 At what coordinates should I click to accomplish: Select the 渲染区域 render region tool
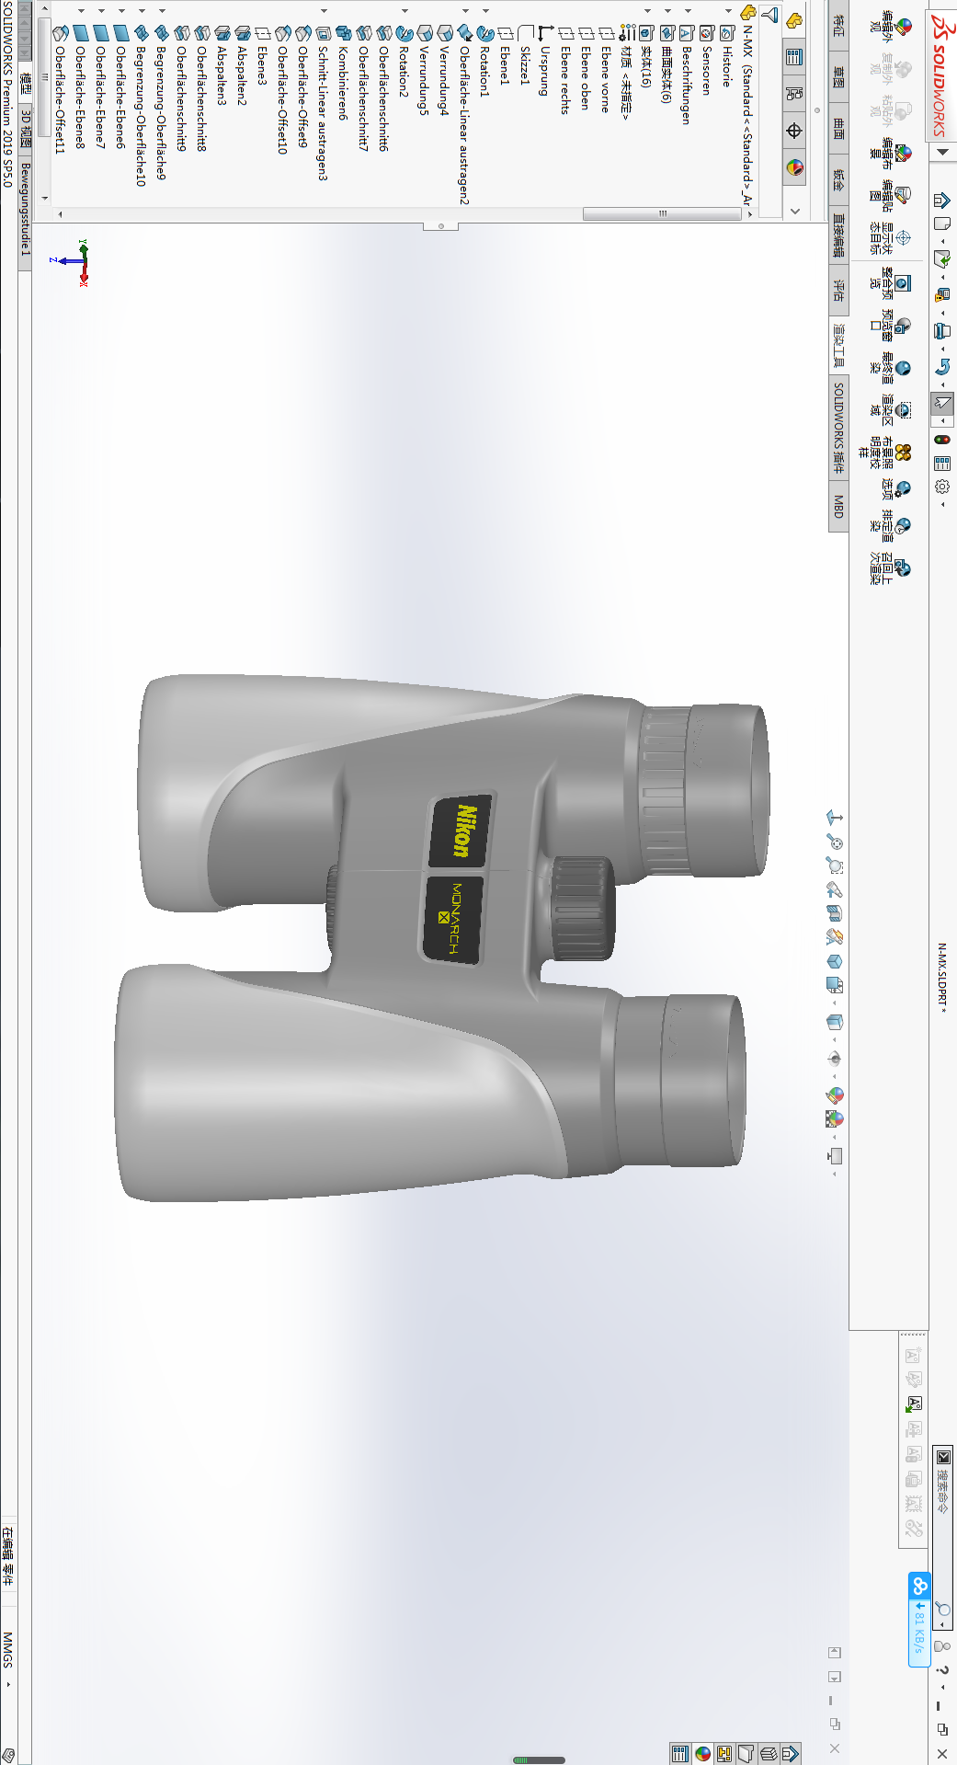tap(904, 410)
